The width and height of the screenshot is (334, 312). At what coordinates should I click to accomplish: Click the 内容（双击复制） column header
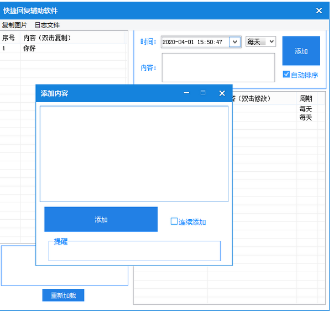point(73,38)
